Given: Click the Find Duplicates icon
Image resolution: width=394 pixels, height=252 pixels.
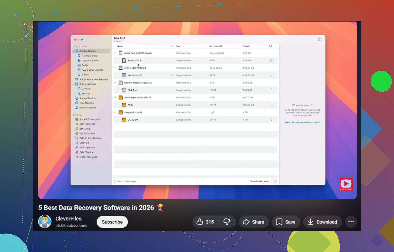Looking at the screenshot, I should [x=77, y=148].
